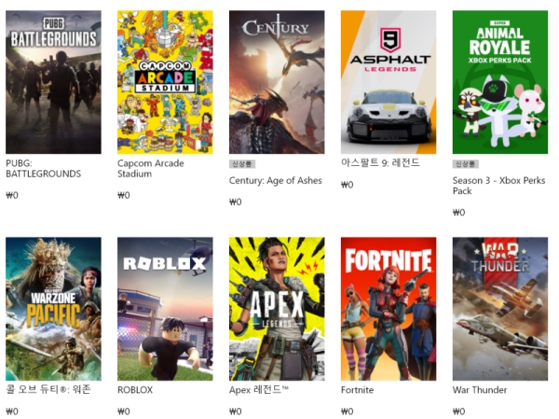The width and height of the screenshot is (559, 419).
Task: Select the Century: Age of Ashes artwork
Action: coord(277,82)
